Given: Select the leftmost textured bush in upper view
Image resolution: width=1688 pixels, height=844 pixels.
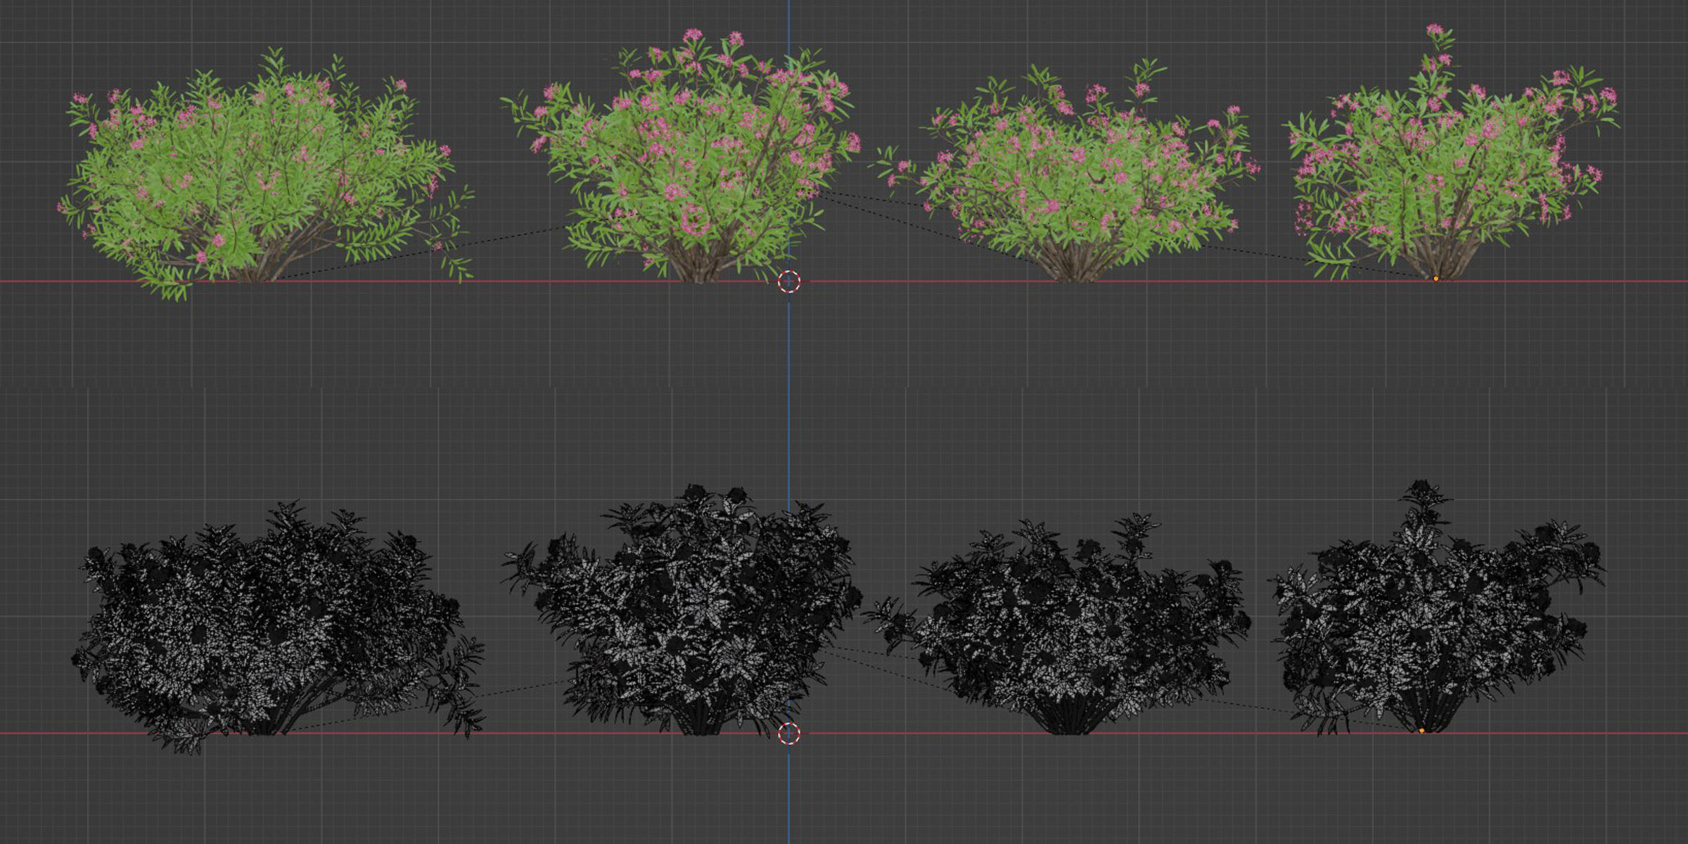Looking at the screenshot, I should pyautogui.click(x=266, y=174).
